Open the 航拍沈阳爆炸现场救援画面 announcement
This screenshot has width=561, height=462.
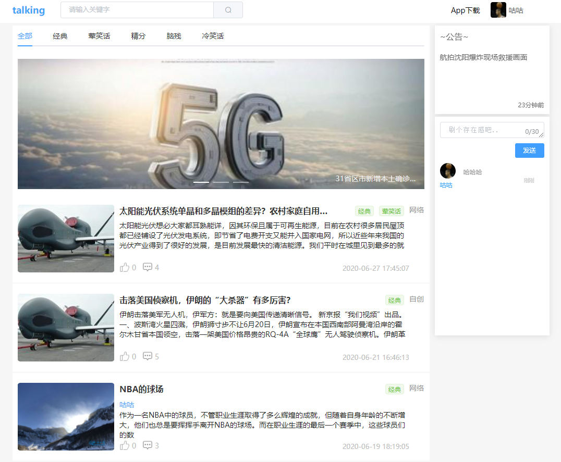pos(483,57)
